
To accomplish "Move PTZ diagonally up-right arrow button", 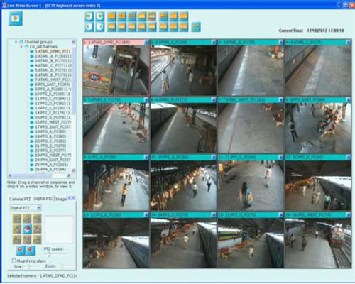I will [37, 219].
